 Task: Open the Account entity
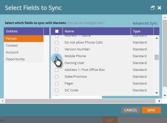click(12, 52)
